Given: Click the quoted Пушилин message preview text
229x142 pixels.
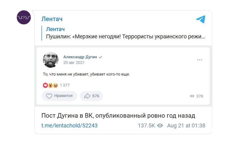Looking at the screenshot, I should pyautogui.click(x=125, y=36).
